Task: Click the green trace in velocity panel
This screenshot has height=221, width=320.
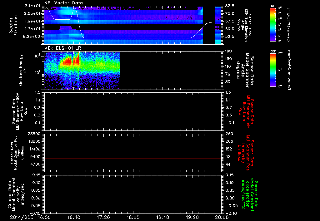Action: (133, 198)
